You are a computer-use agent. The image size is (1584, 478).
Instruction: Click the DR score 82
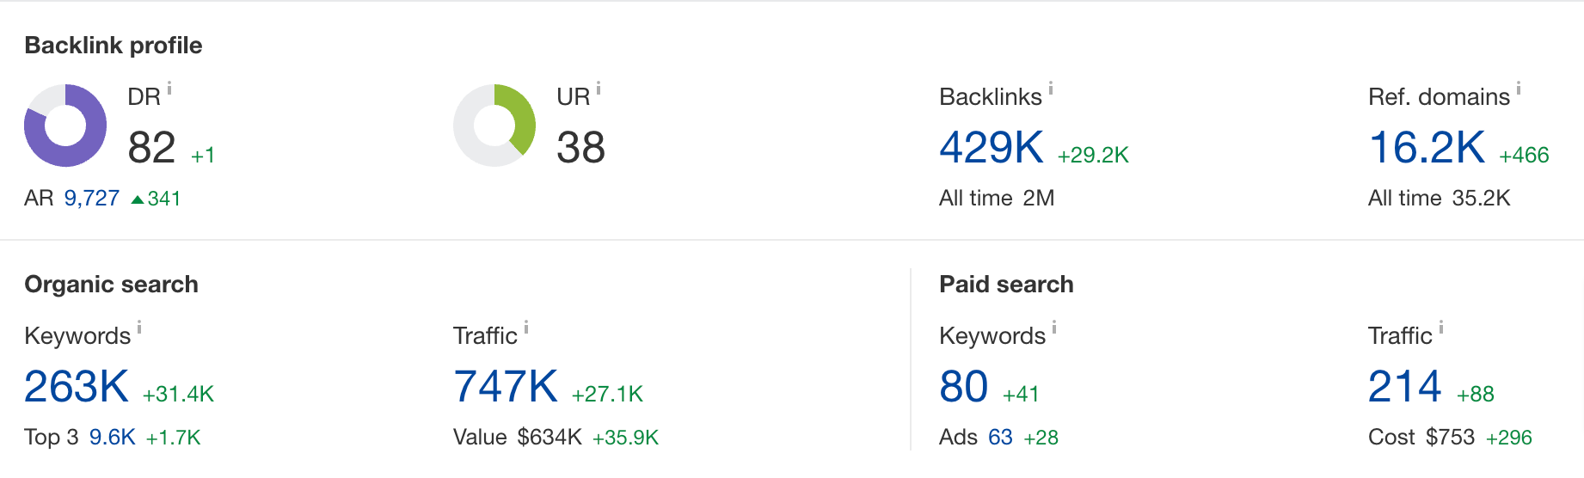[x=151, y=148]
